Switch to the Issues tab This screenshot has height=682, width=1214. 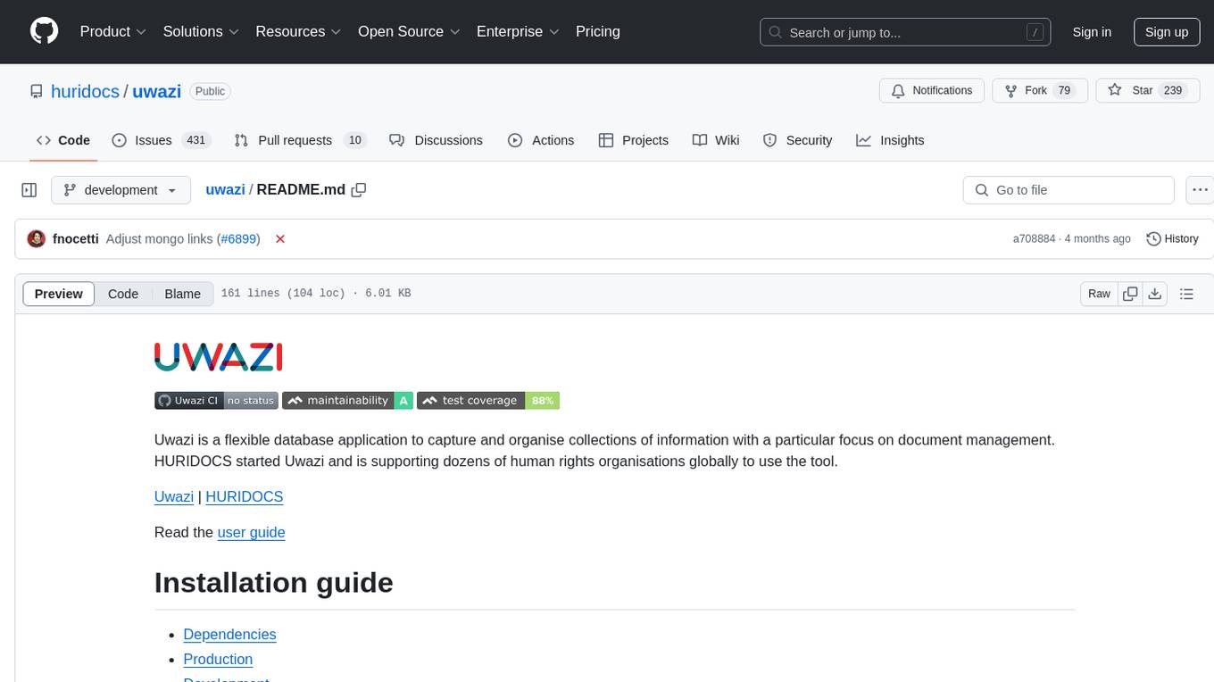pyautogui.click(x=161, y=140)
